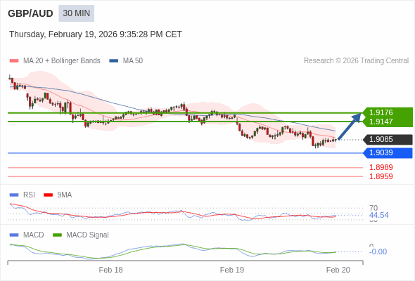Click the RSI value 44.54
The image size is (415, 281).
[x=379, y=215]
